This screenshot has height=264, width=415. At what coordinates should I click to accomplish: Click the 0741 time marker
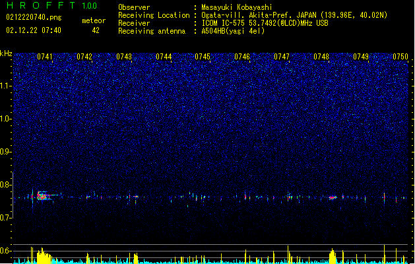coord(45,57)
